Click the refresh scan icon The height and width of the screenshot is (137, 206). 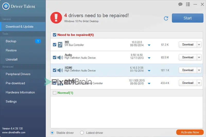point(166,18)
